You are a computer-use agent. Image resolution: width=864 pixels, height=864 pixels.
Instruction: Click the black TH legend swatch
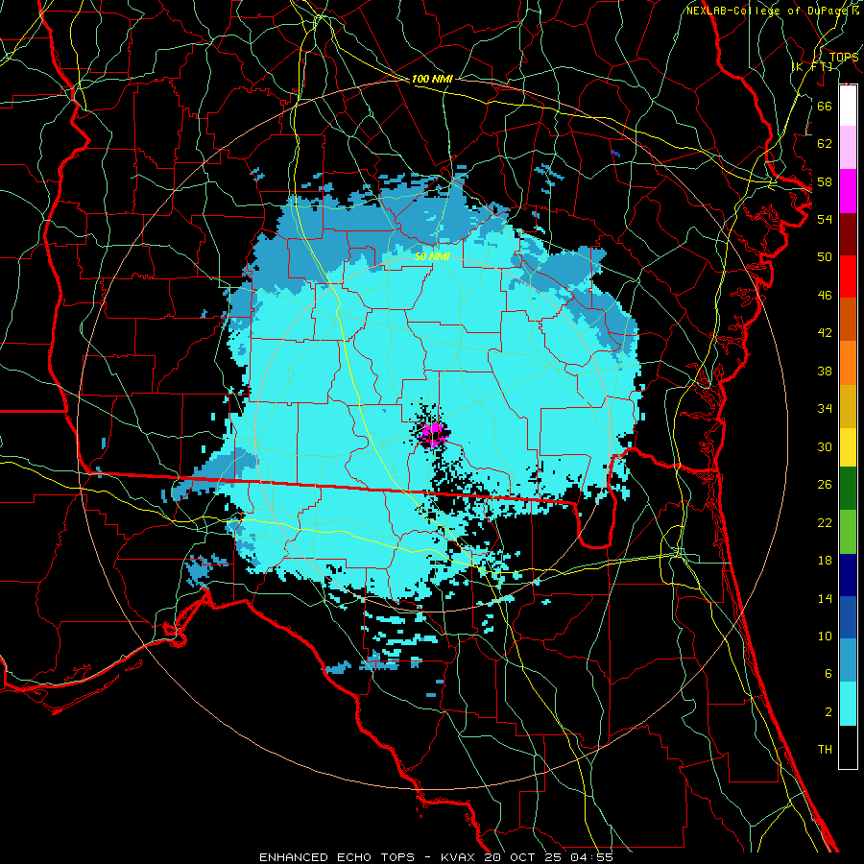848,747
